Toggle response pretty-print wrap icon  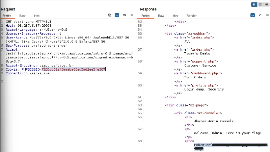[252, 15]
